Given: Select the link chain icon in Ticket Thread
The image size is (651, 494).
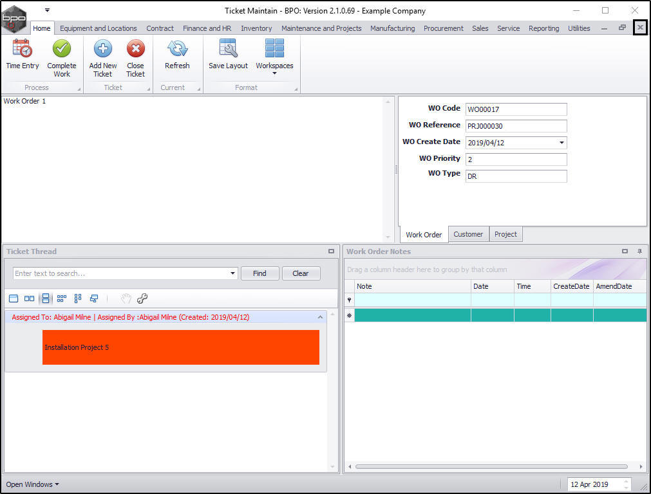Looking at the screenshot, I should point(142,298).
